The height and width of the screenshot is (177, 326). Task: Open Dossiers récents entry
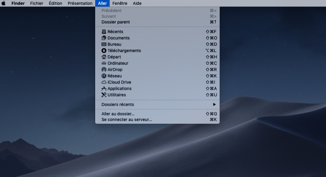[157, 104]
